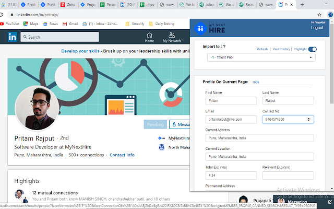The height and width of the screenshot is (209, 334).
Task: Click the View History link
Action: 281,49
